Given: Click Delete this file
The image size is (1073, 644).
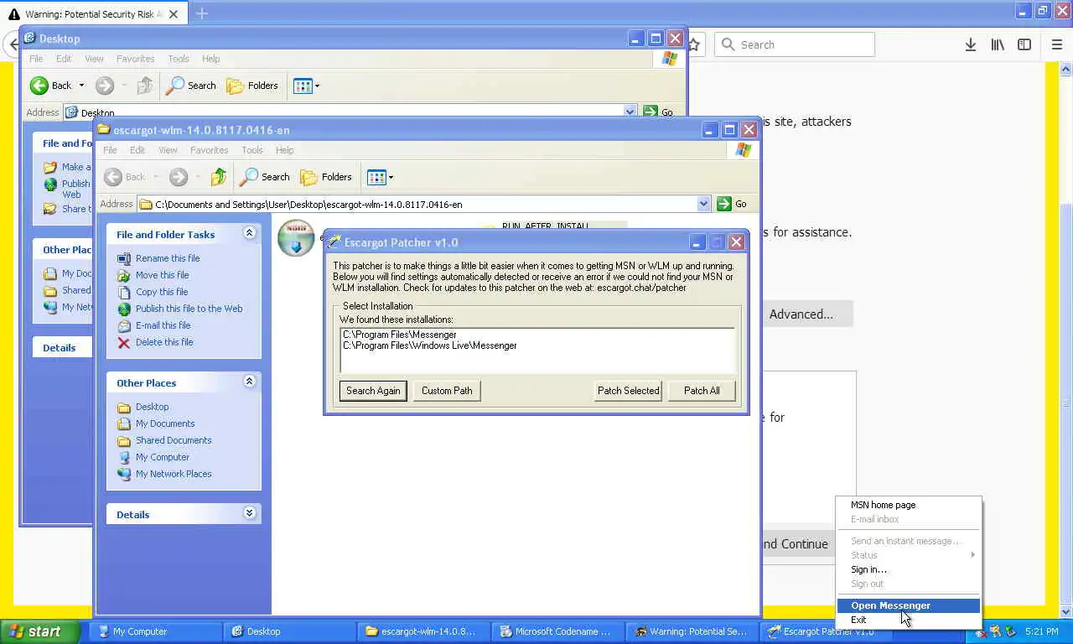Looking at the screenshot, I should 164,342.
